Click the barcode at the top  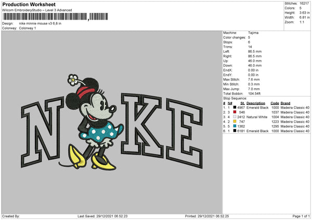[x=55, y=17]
